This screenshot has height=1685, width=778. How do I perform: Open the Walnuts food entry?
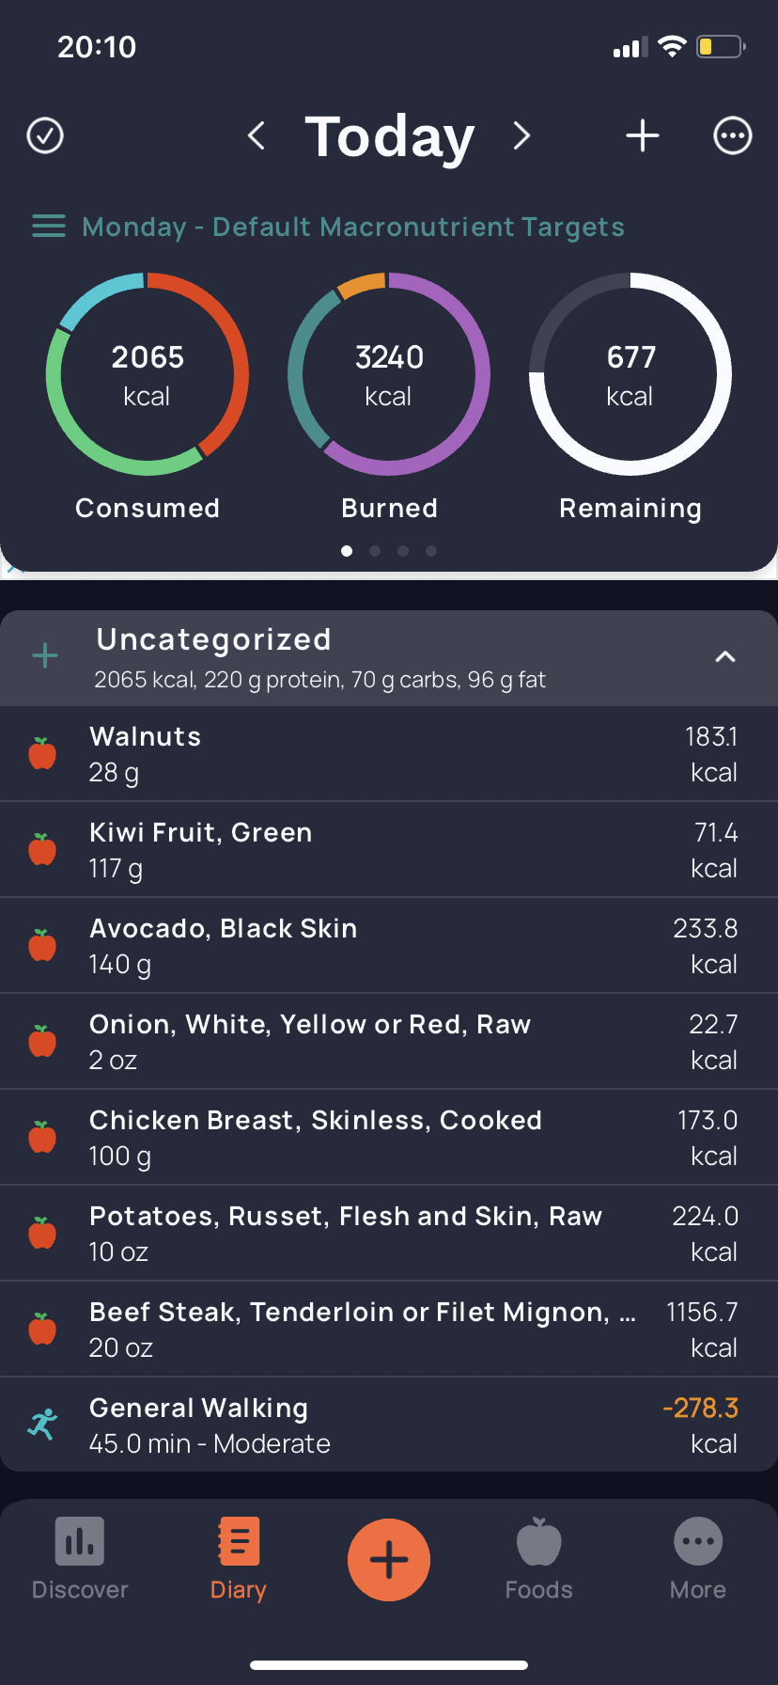click(389, 754)
